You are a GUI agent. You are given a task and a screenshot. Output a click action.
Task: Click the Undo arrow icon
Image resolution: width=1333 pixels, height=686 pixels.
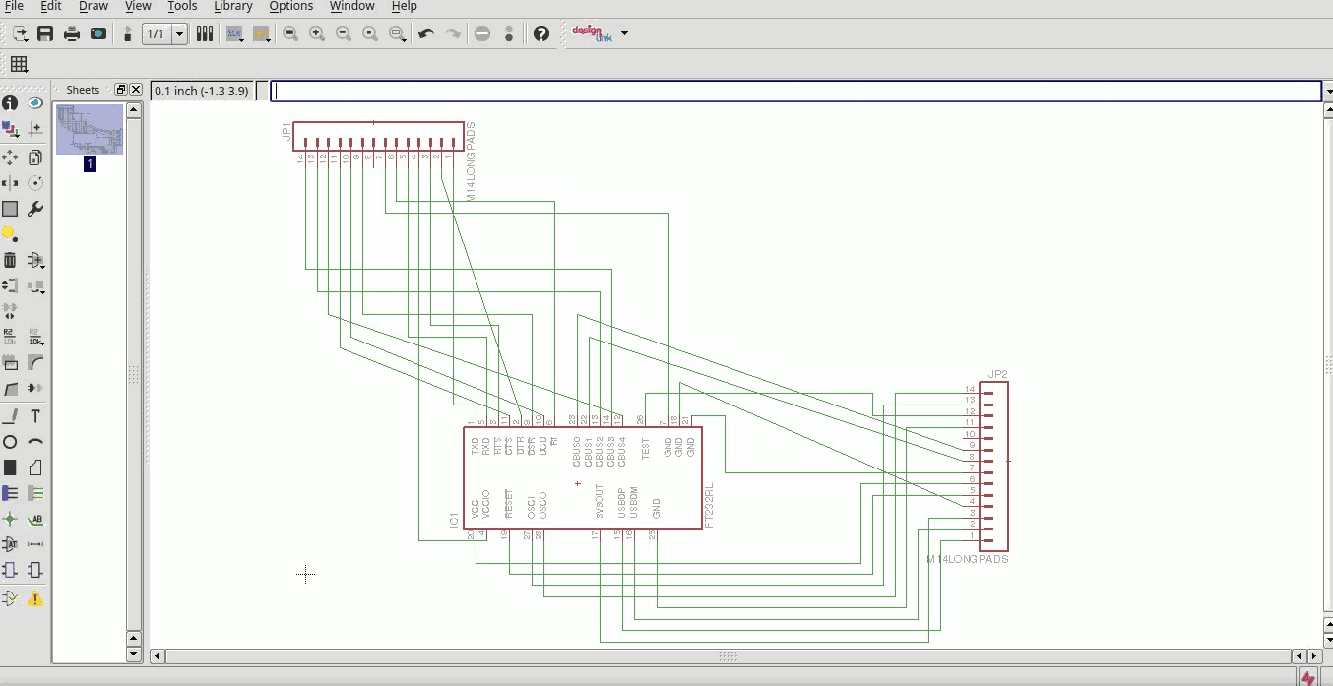click(426, 33)
